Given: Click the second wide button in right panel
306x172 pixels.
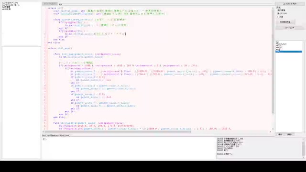Looking at the screenshot, I should click(289, 28).
